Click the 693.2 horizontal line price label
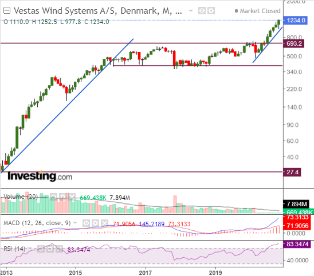Image resolution: width=314 pixels, height=276 pixels. (x=294, y=43)
